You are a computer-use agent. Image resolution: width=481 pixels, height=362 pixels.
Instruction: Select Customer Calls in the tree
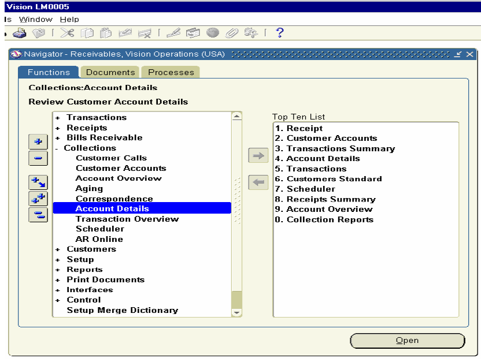[112, 158]
